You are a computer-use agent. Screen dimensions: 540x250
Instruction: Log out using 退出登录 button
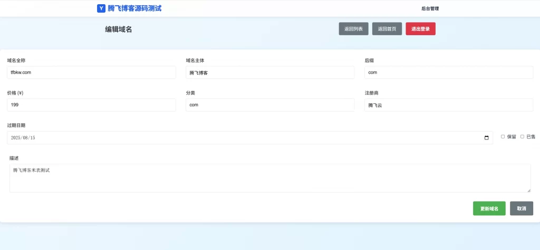coord(420,29)
